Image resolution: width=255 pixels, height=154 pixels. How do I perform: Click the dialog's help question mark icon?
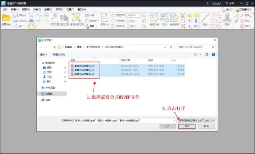(x=213, y=55)
